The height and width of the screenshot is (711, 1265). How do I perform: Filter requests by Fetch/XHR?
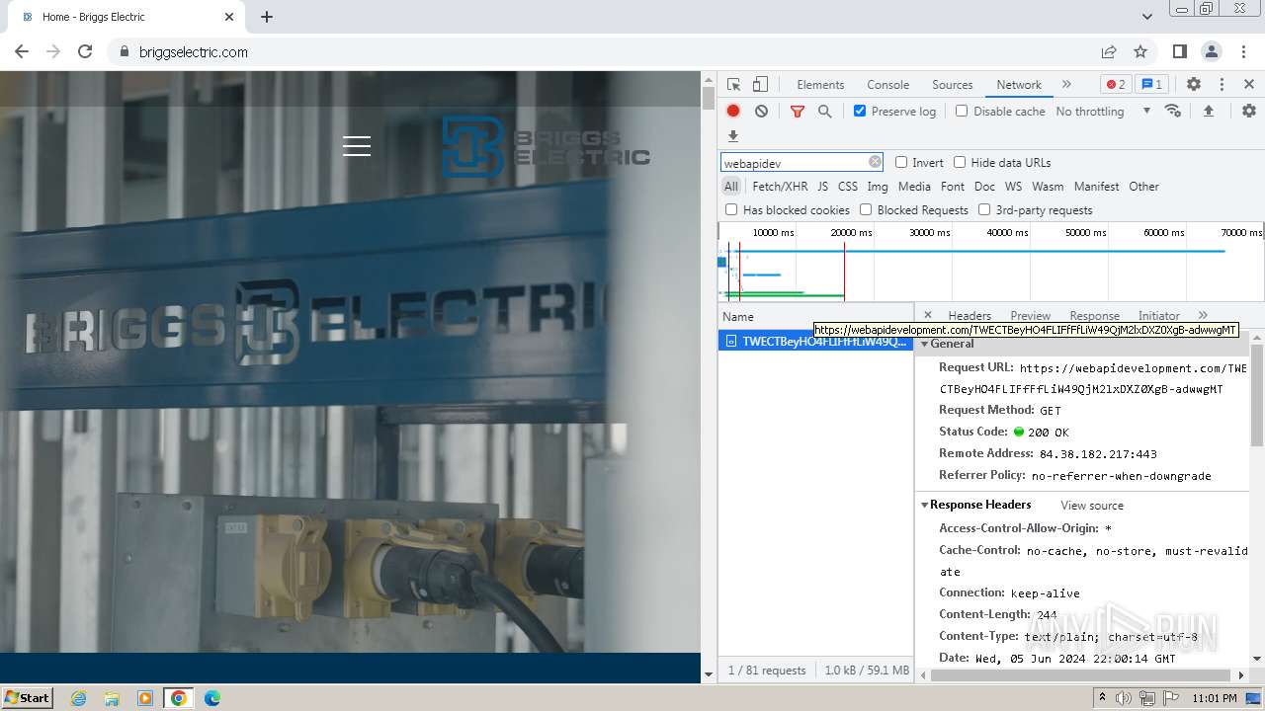[x=780, y=186]
